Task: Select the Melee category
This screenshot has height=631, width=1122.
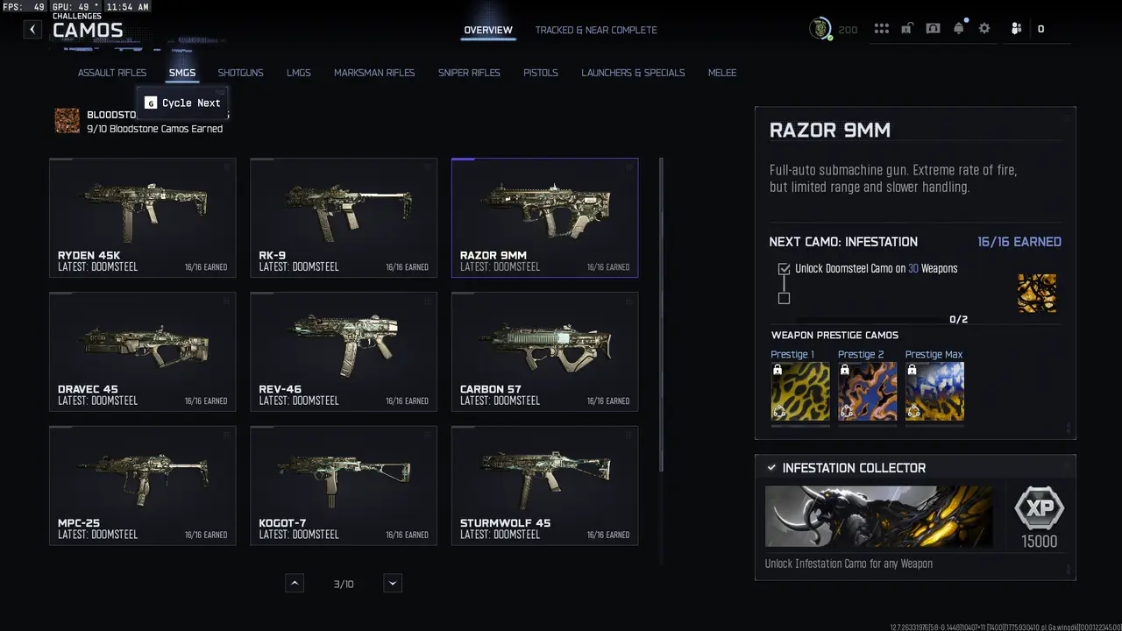Action: pyautogui.click(x=722, y=73)
